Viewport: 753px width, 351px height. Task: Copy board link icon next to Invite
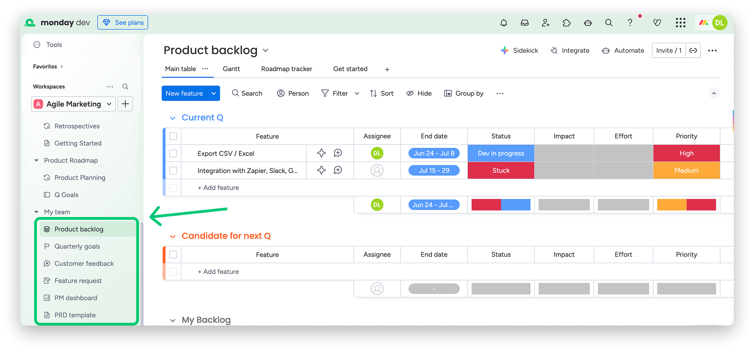(693, 51)
